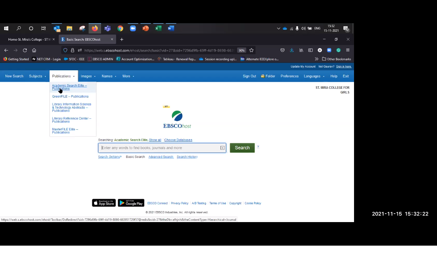Open help via the question mark icon
This screenshot has height=262, width=437.
pyautogui.click(x=258, y=147)
